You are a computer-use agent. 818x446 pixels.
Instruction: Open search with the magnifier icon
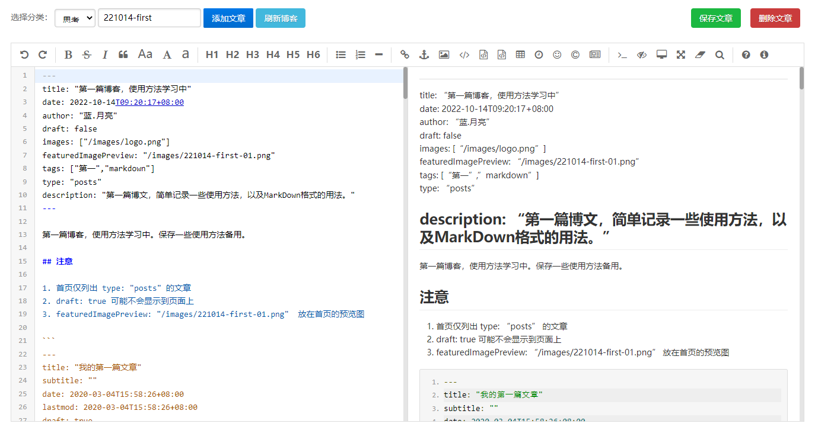coord(720,54)
